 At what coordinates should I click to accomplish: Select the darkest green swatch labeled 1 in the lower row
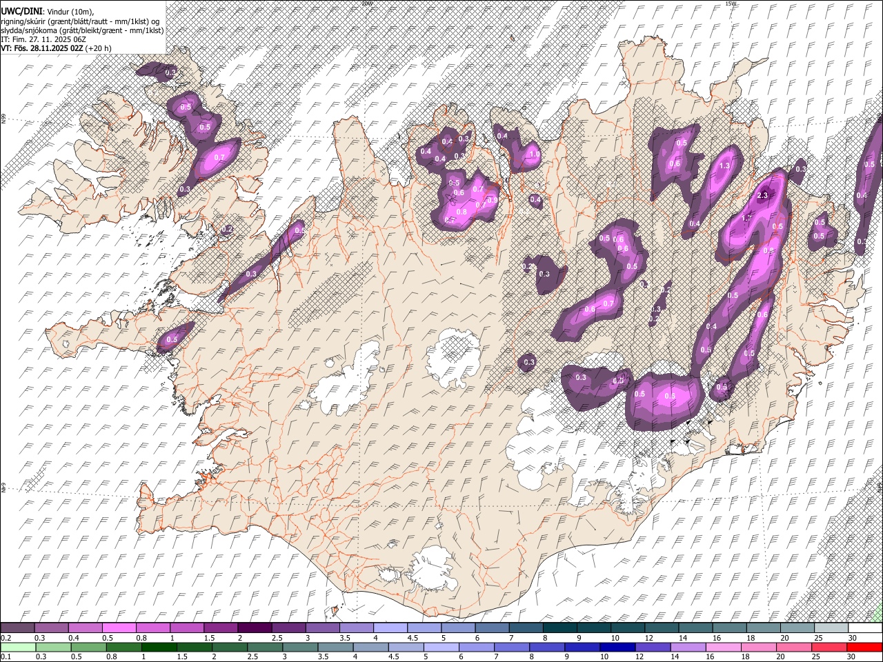(x=159, y=647)
